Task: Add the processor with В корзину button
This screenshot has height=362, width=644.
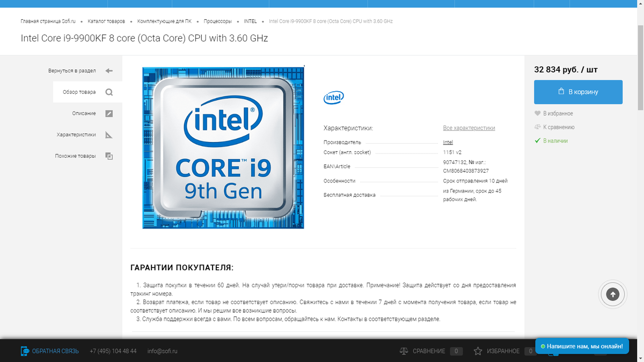Action: [578, 92]
